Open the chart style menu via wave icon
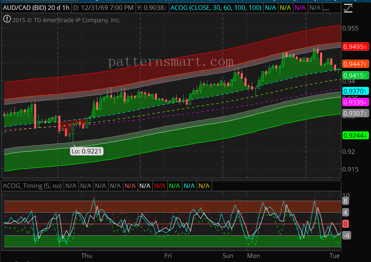Image resolution: width=371 pixels, height=262 pixels. [348, 8]
